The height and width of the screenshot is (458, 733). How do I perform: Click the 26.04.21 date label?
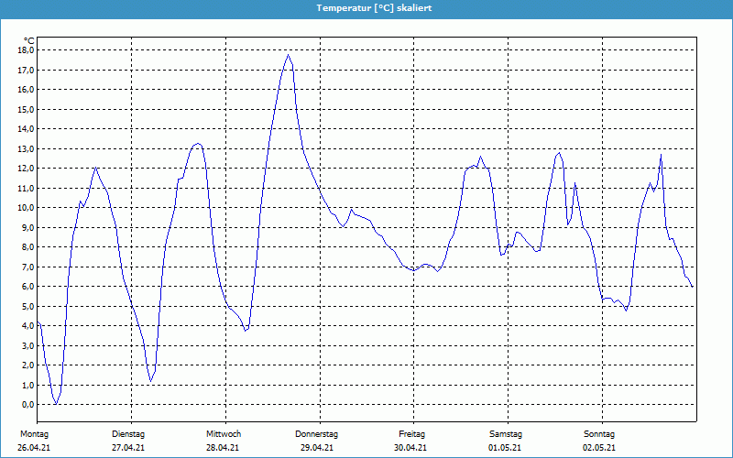(35, 448)
